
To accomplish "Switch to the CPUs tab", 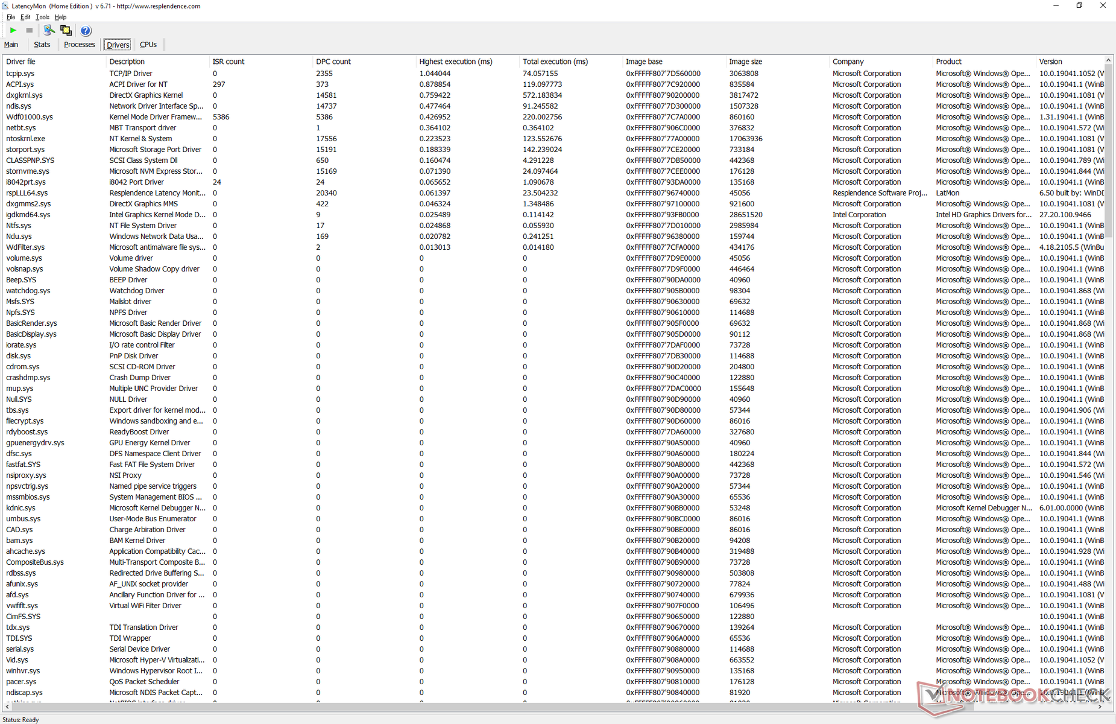I will click(x=148, y=45).
